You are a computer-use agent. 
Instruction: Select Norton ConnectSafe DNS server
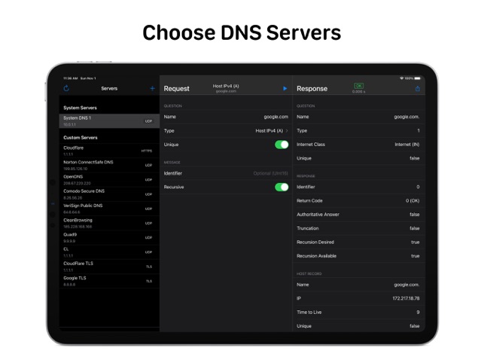(x=109, y=165)
